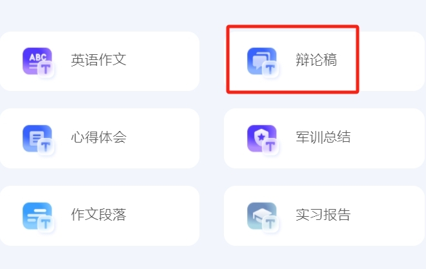The width and height of the screenshot is (426, 269).
Task: Click the shield-star icon for 军训总结
Action: [x=262, y=139]
